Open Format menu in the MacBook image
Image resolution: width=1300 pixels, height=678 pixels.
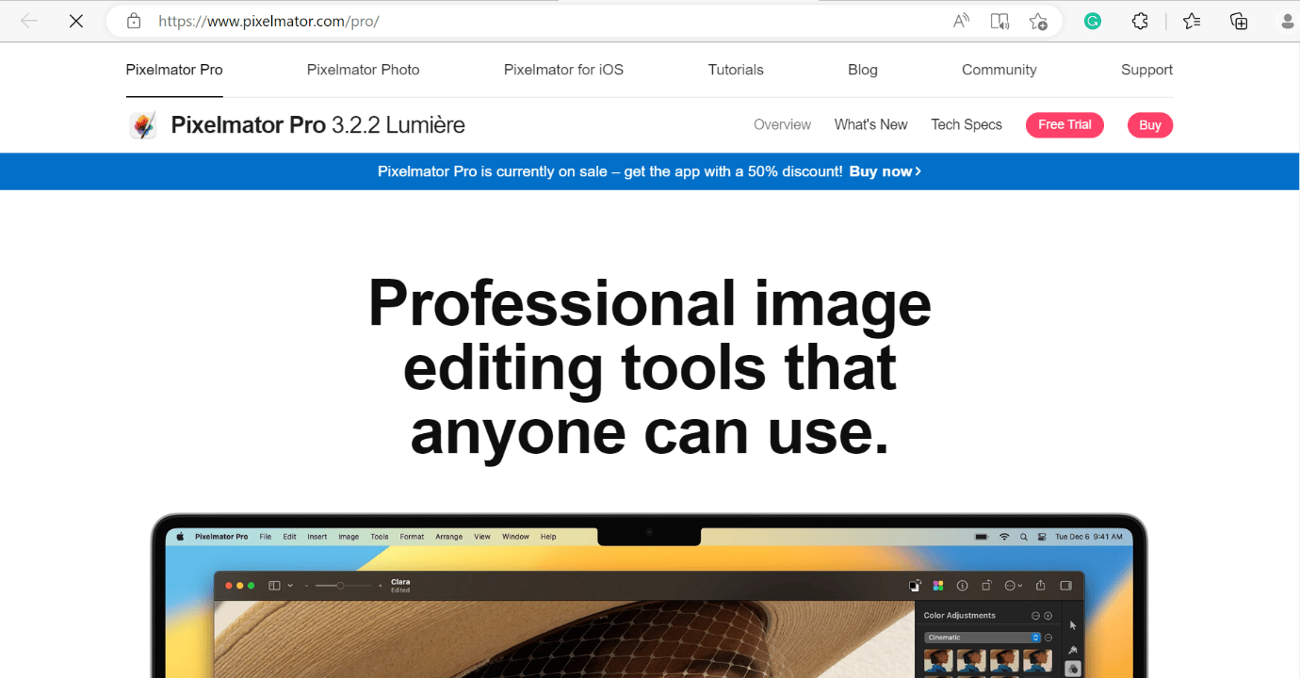pos(412,537)
